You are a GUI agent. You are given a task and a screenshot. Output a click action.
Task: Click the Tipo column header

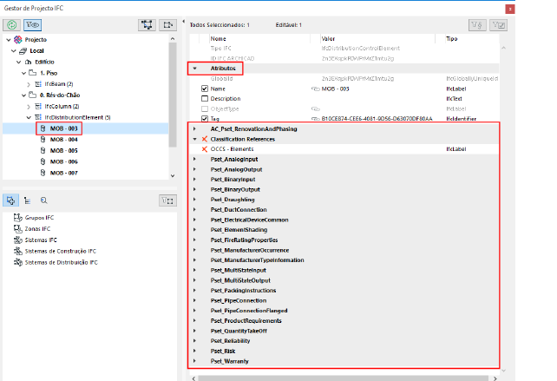tap(451, 39)
